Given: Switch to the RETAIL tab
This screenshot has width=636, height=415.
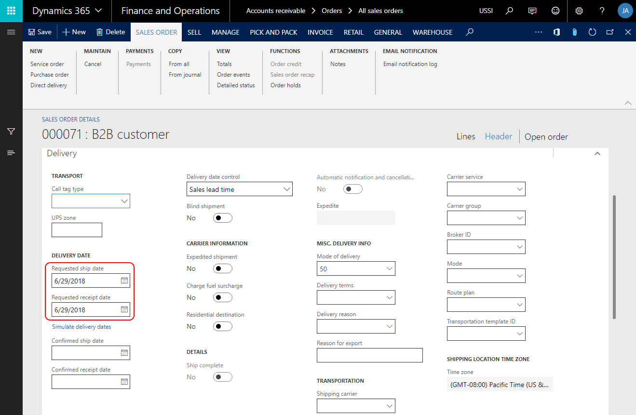Looking at the screenshot, I should coord(353,32).
